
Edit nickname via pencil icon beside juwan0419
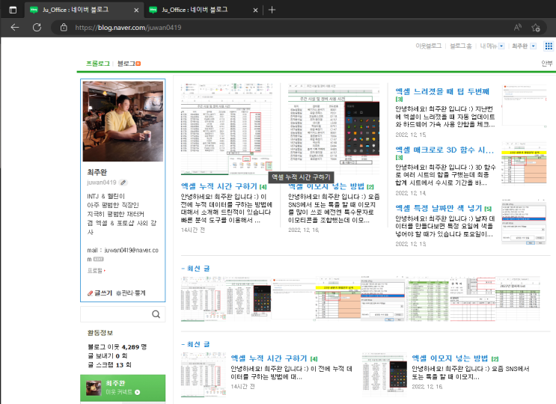(x=123, y=183)
